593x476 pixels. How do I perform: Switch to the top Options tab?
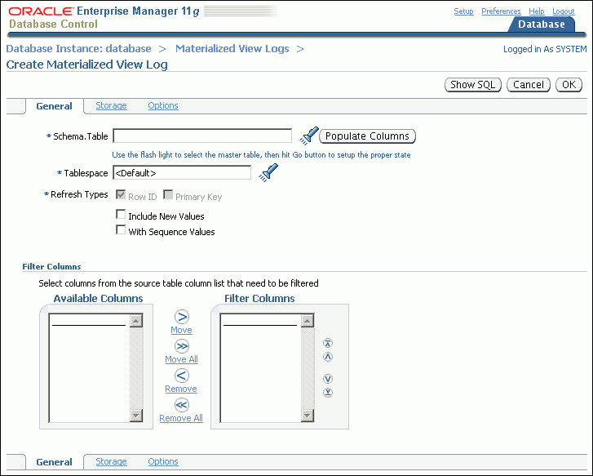[x=163, y=105]
